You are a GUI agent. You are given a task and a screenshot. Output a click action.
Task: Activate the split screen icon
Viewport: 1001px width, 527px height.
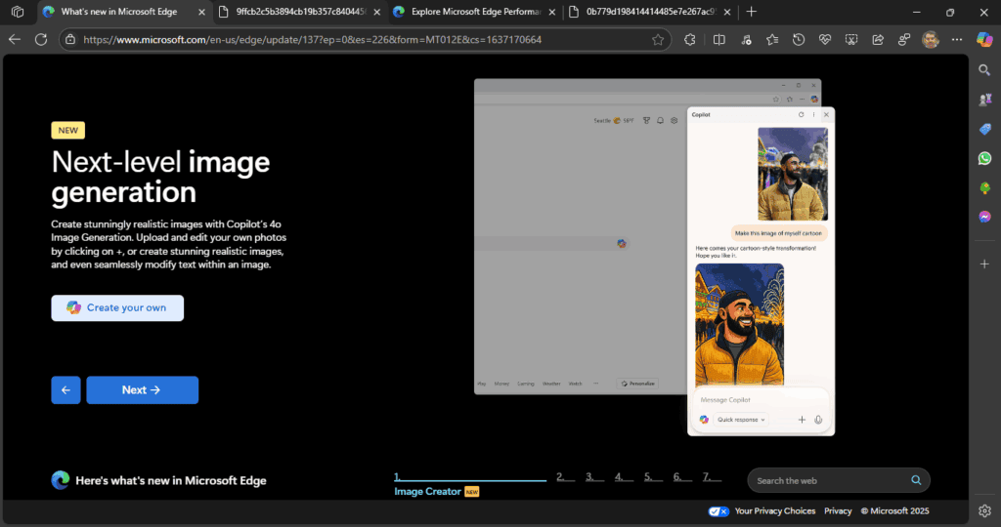point(718,39)
